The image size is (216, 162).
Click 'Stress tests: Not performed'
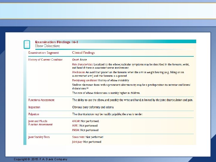88,137
